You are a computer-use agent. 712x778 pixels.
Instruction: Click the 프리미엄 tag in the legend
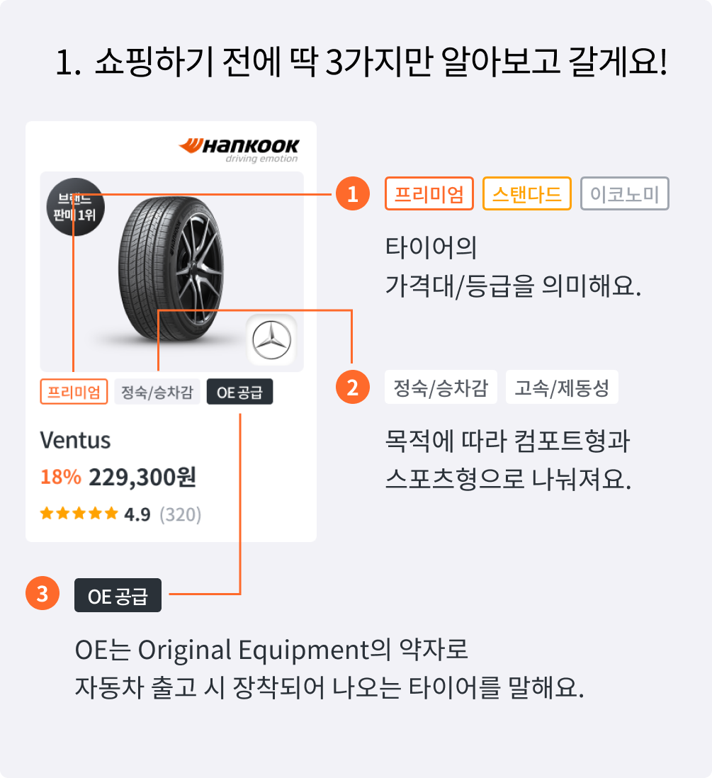coord(429,193)
